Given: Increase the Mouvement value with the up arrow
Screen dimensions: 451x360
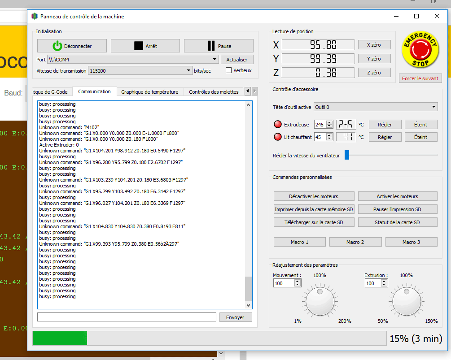Looking at the screenshot, I should pyautogui.click(x=298, y=281).
